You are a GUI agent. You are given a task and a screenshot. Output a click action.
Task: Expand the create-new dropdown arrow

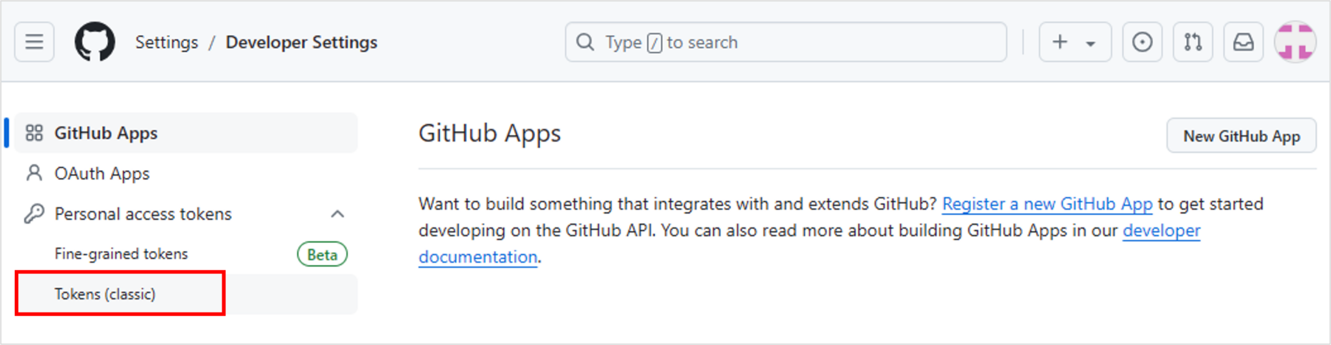(x=1091, y=44)
